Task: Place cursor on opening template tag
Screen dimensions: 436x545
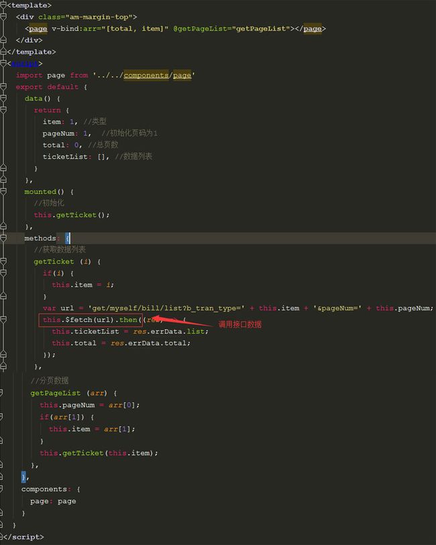Action: 30,5
